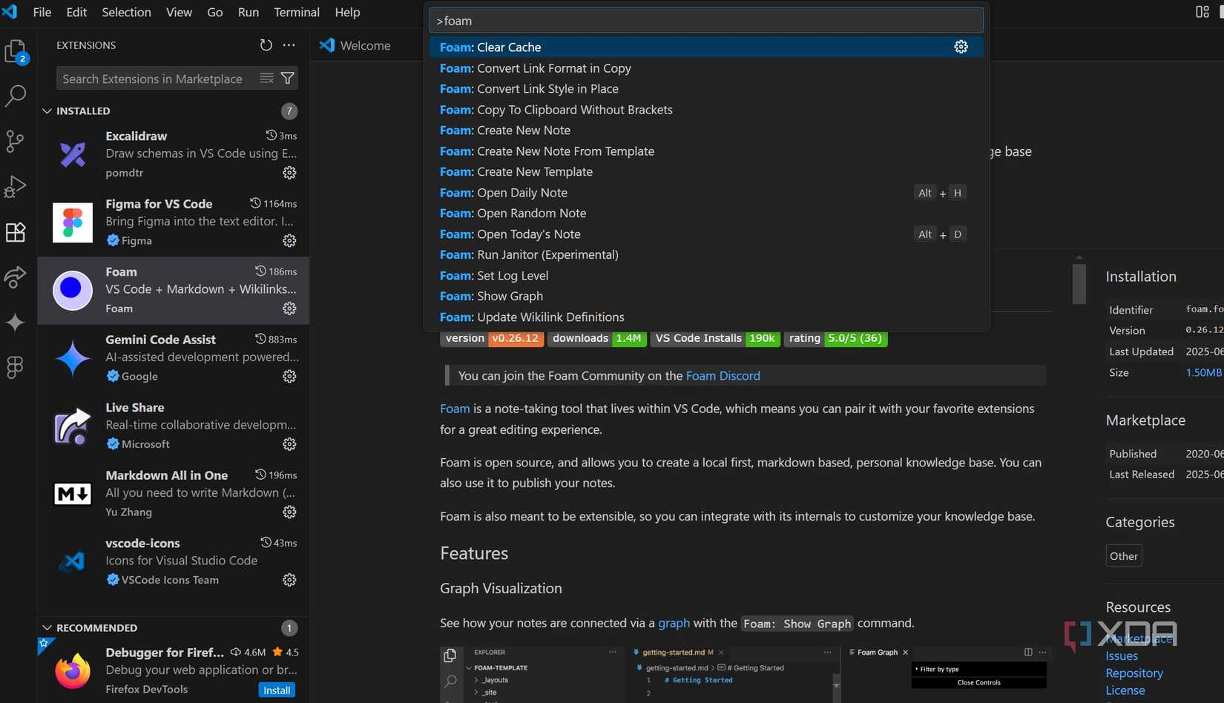Open keybinding settings for Foam: Clear Cache
The image size is (1224, 703).
961,47
